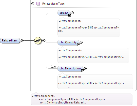This screenshot has height=106, width=137.
Task: Collapse the RelatedItem element node
Action: pyautogui.click(x=22, y=40)
